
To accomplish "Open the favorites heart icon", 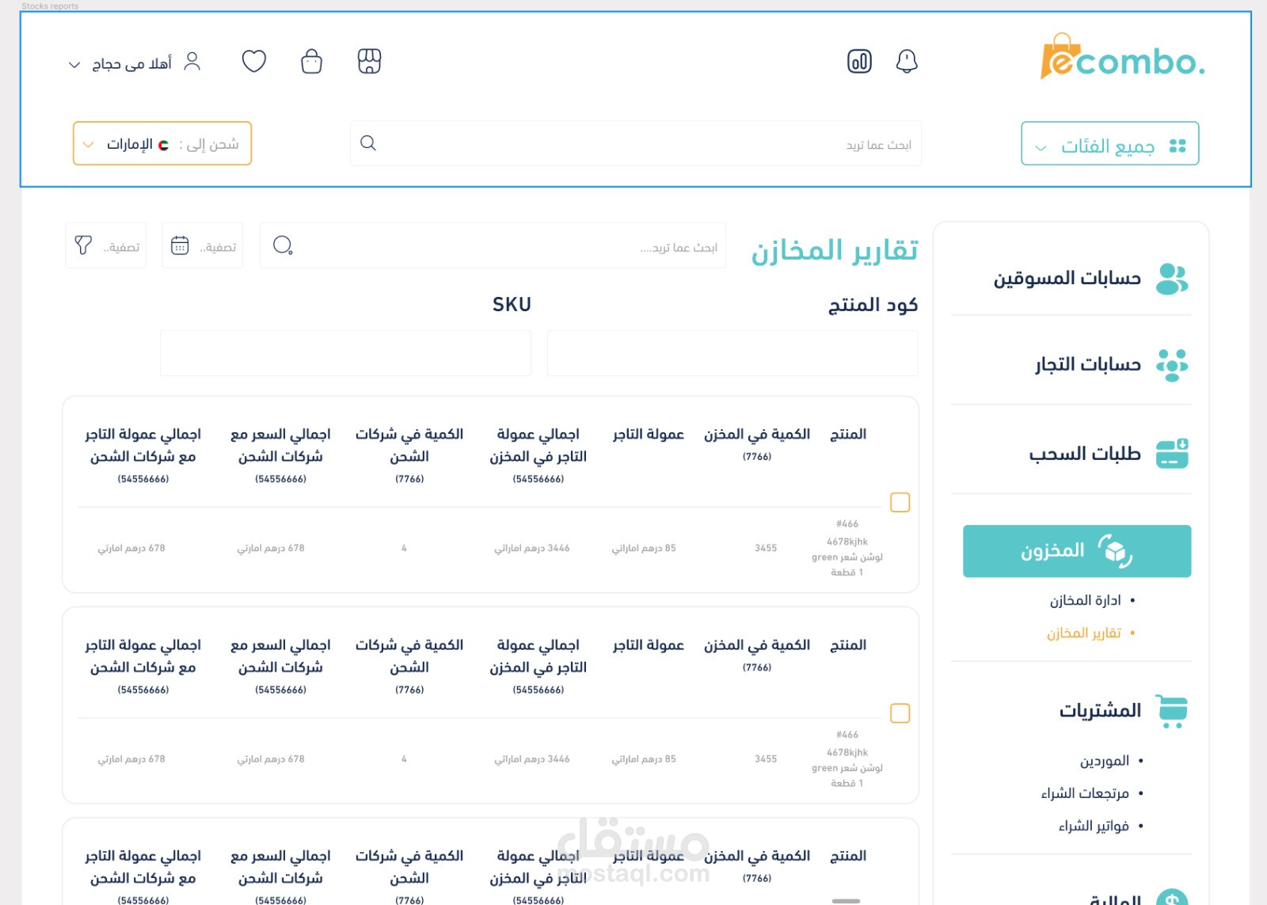I will pos(254,61).
